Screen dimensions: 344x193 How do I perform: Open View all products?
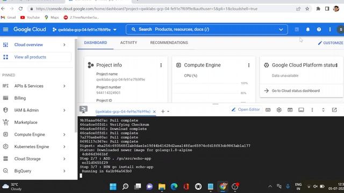(30, 57)
